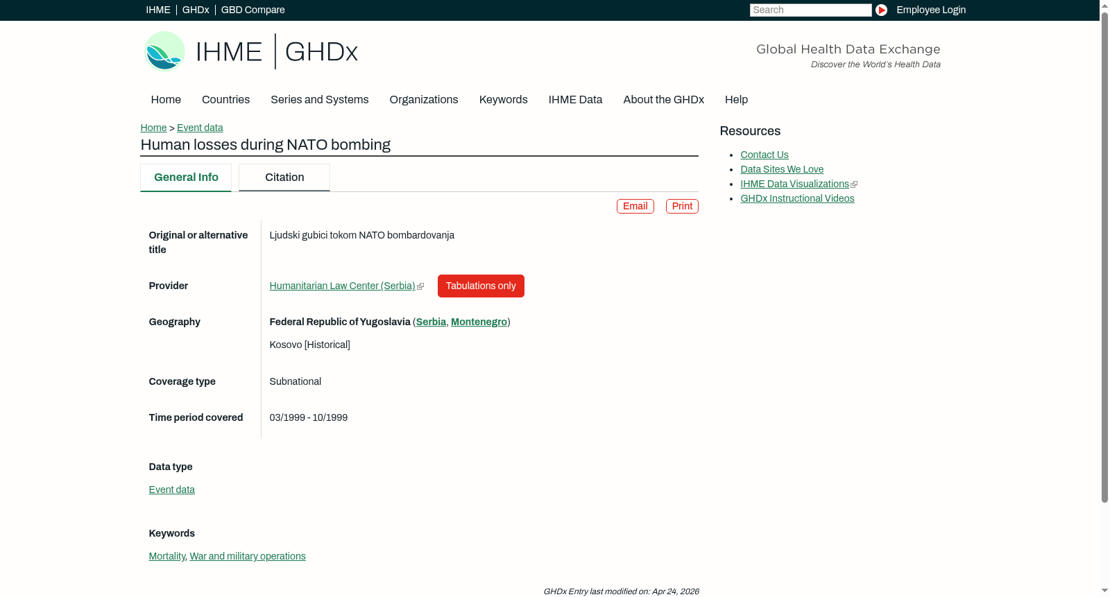Click external link icon beside Humanitarian Law Center
Image resolution: width=1110 pixels, height=597 pixels.
pyautogui.click(x=420, y=286)
